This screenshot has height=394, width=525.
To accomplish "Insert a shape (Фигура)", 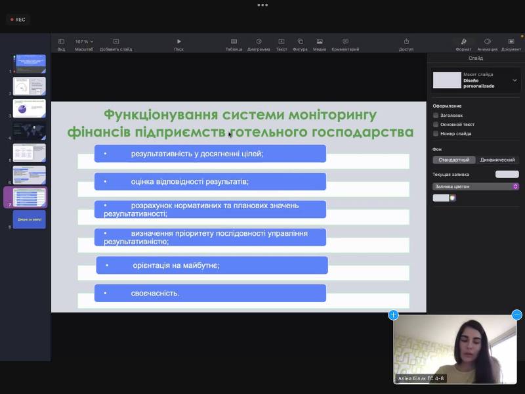I will (300, 45).
